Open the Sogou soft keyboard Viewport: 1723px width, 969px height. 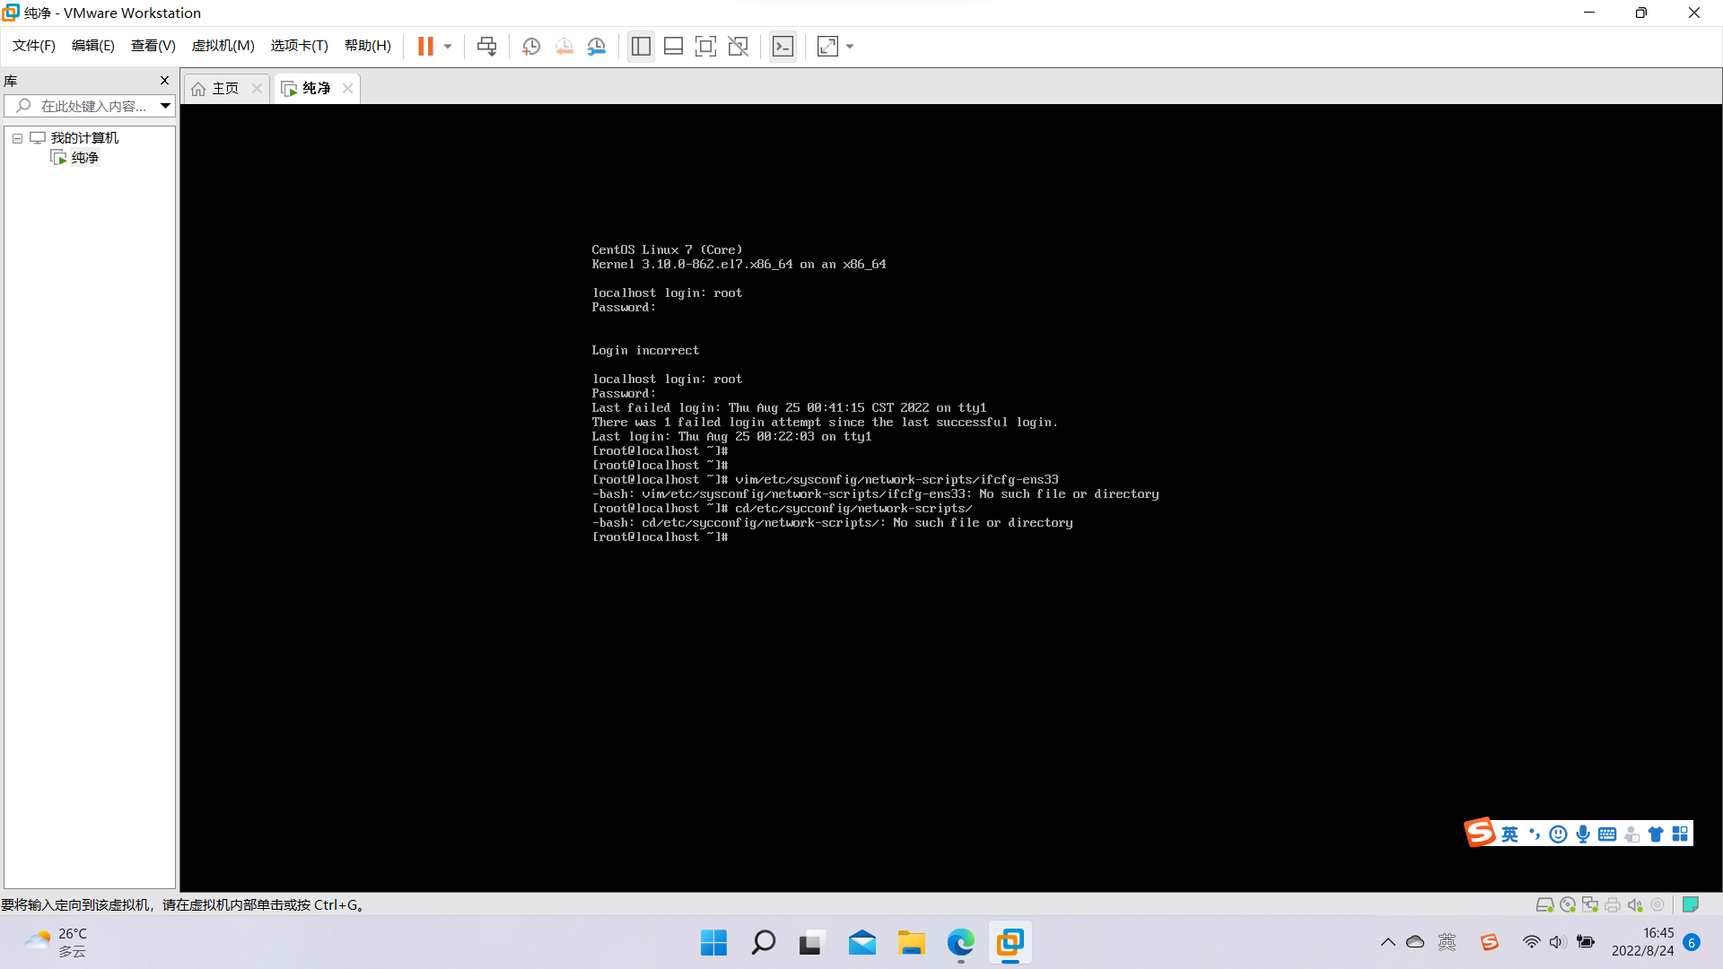tap(1607, 834)
